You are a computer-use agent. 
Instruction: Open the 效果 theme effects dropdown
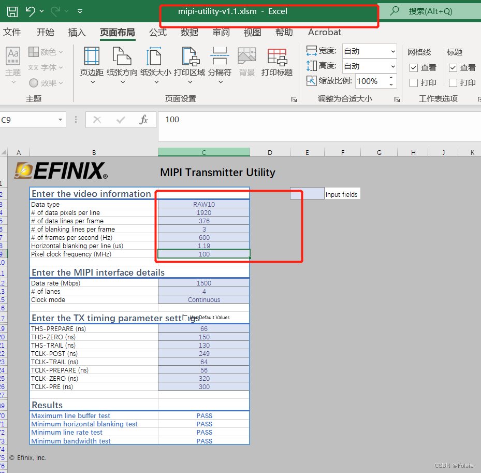pyautogui.click(x=46, y=83)
